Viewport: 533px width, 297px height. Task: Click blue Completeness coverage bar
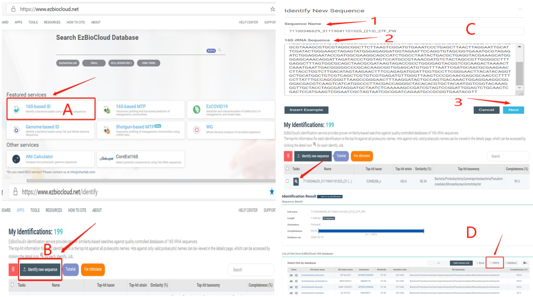coord(371,231)
